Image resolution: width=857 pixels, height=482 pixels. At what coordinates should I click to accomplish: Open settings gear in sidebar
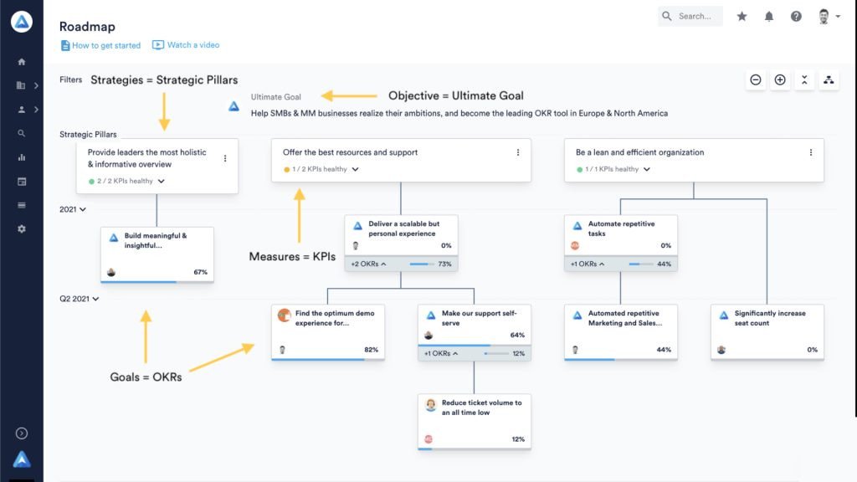coord(21,229)
